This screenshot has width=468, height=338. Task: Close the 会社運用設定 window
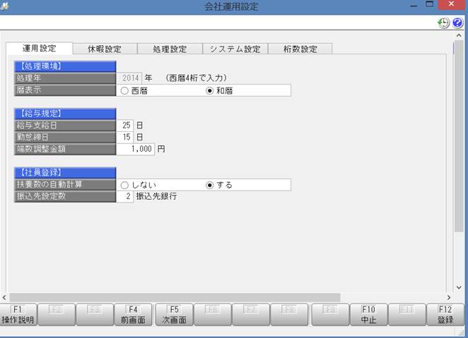[x=451, y=4]
